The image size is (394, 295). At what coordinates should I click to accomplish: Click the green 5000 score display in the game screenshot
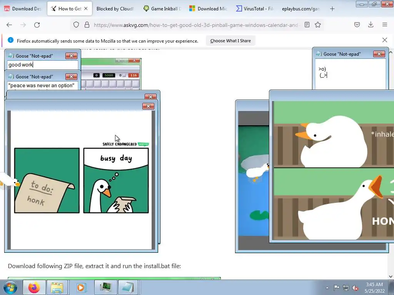pos(109,75)
